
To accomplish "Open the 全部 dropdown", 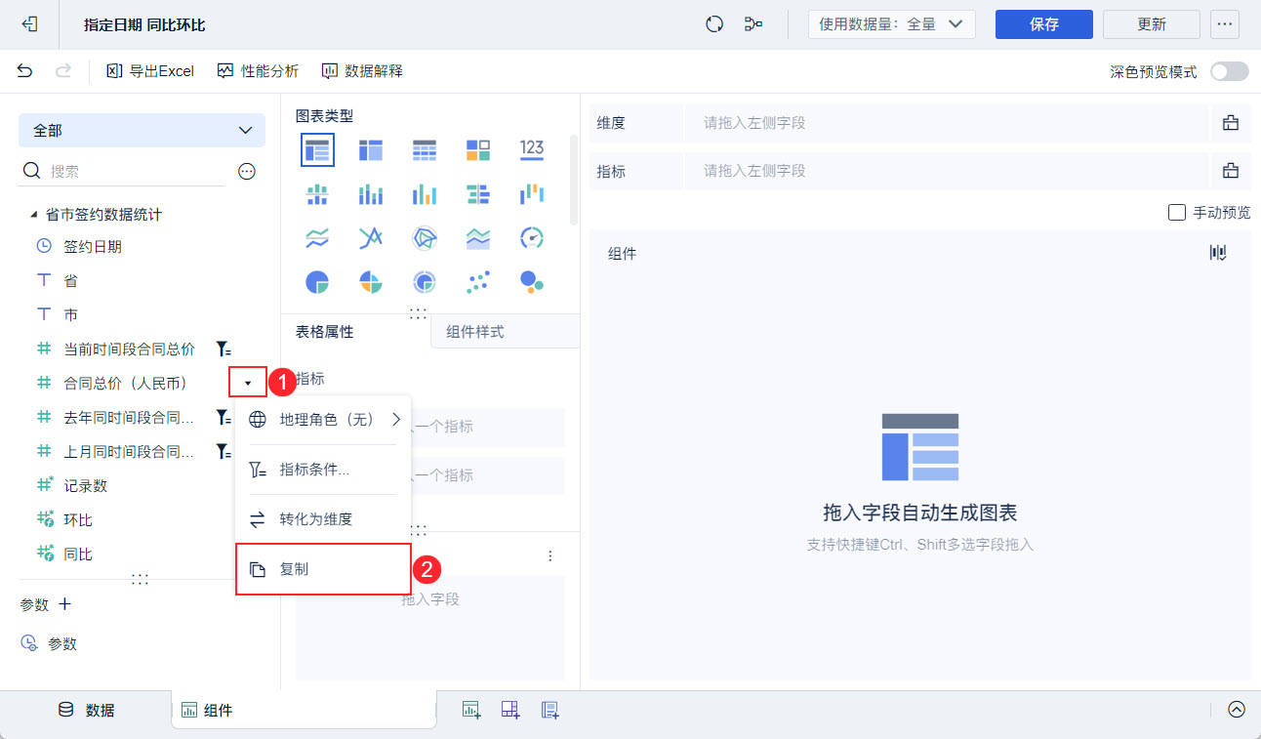I will point(142,130).
